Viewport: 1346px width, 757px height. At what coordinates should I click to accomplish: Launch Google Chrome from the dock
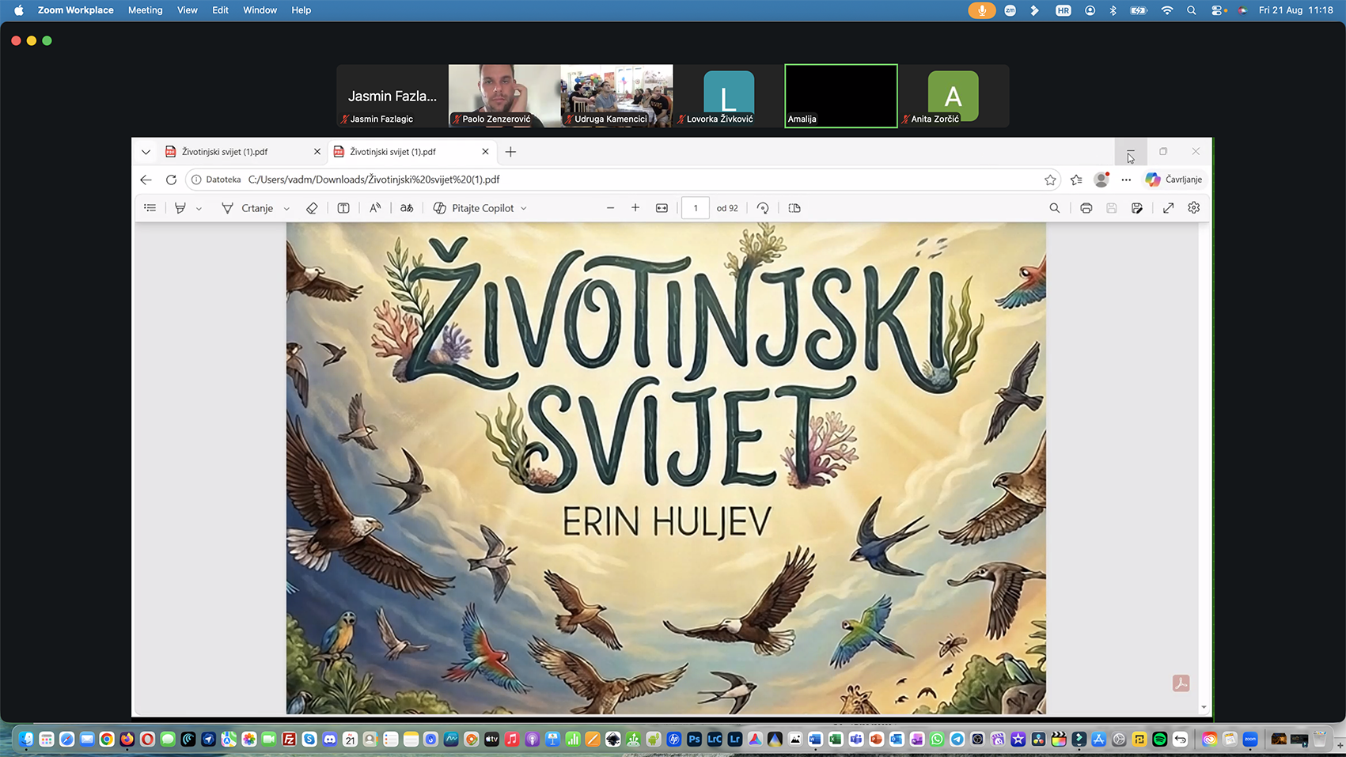pyautogui.click(x=107, y=739)
